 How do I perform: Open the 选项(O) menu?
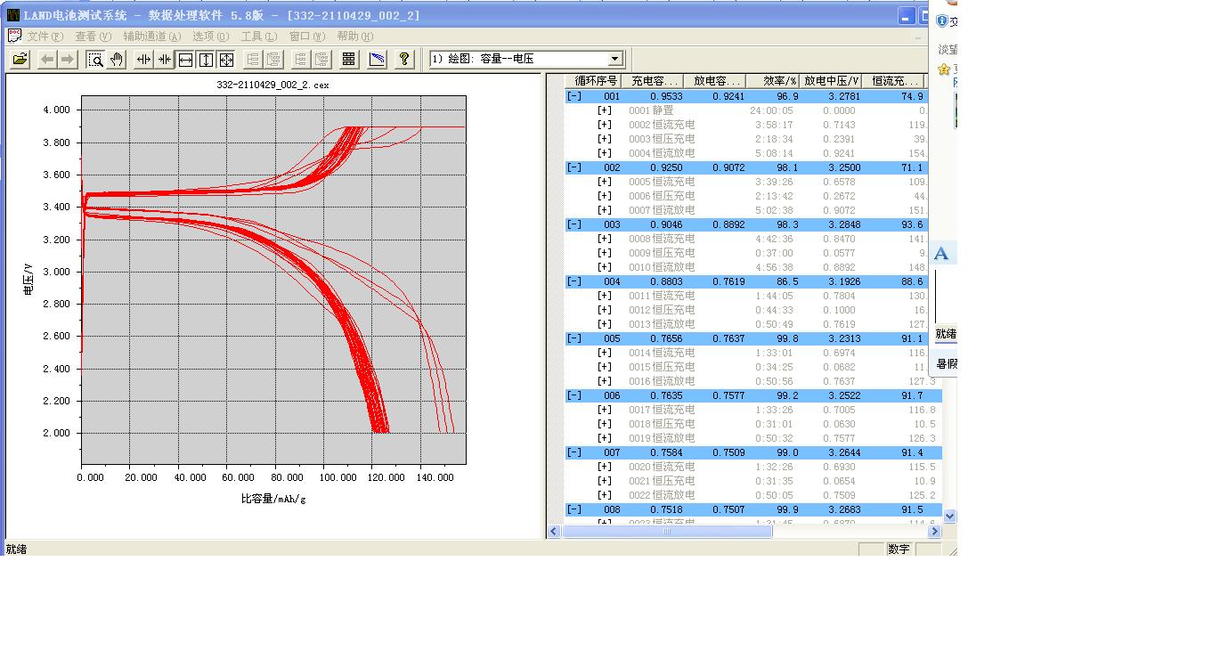[211, 37]
